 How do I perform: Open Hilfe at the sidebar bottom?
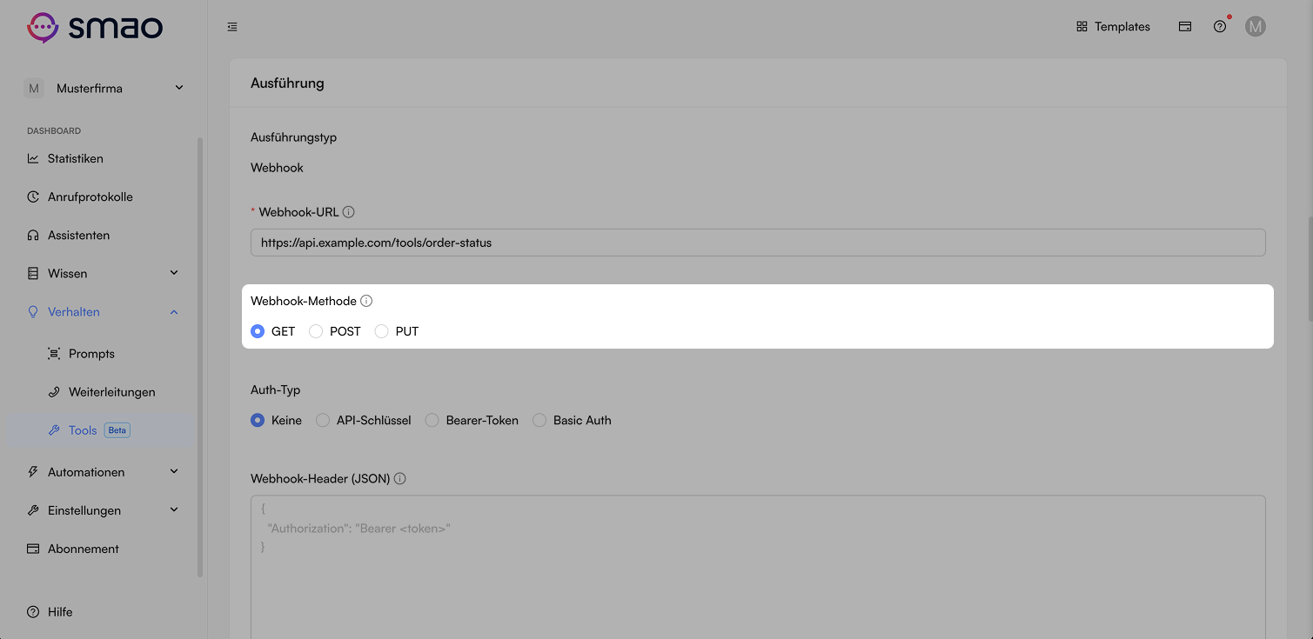60,612
